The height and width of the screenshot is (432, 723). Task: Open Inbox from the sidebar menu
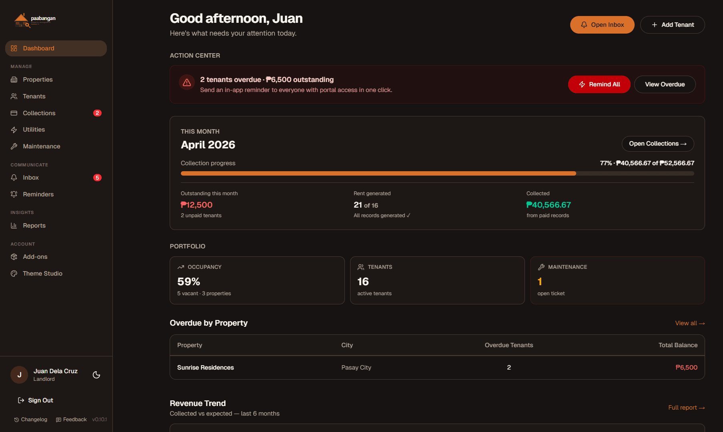point(56,178)
